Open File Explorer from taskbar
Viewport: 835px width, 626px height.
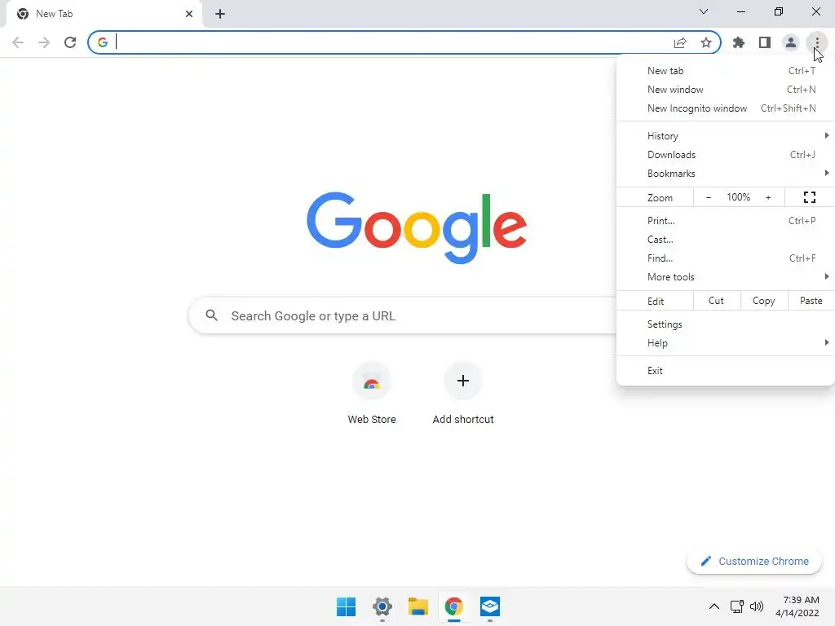[x=418, y=606]
